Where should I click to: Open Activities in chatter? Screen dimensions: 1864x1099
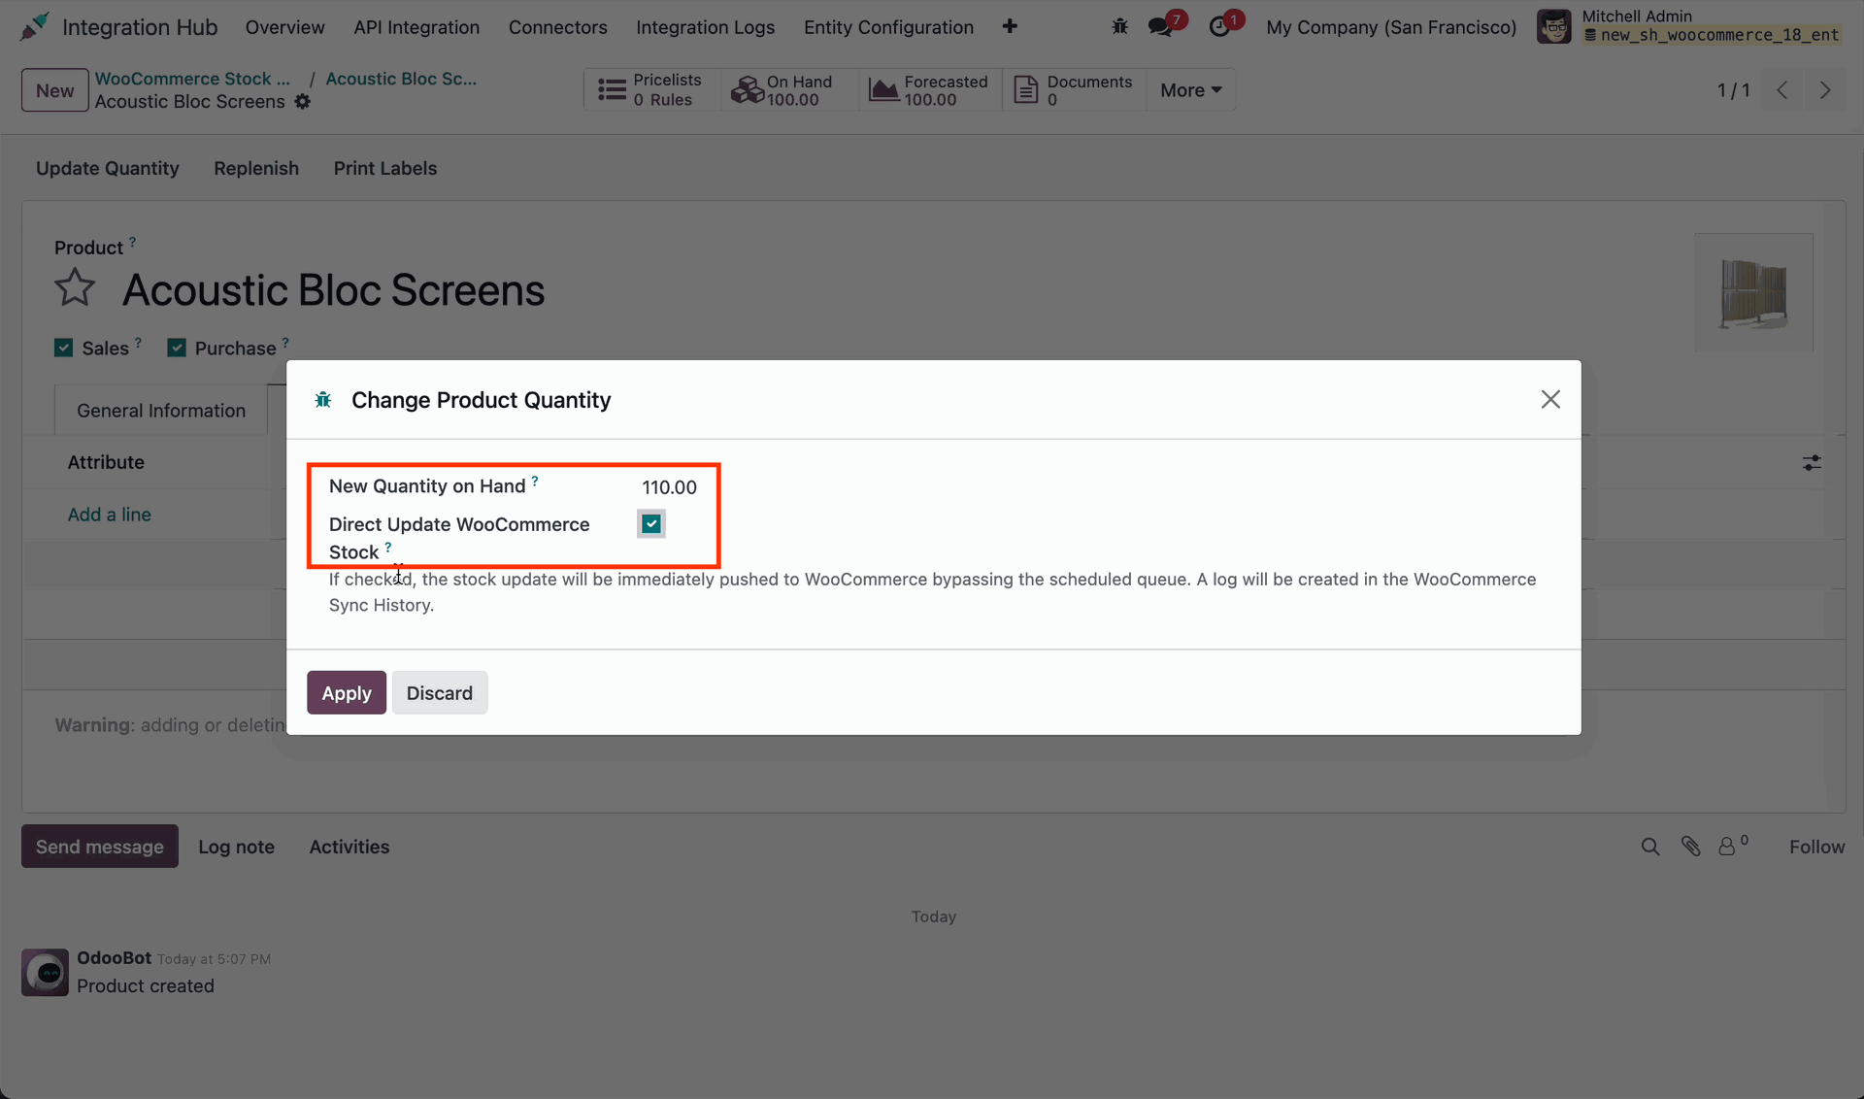point(349,848)
